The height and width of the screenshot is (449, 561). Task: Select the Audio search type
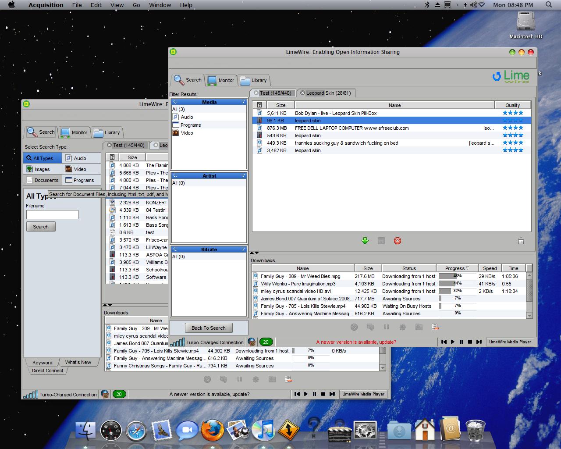tap(82, 158)
